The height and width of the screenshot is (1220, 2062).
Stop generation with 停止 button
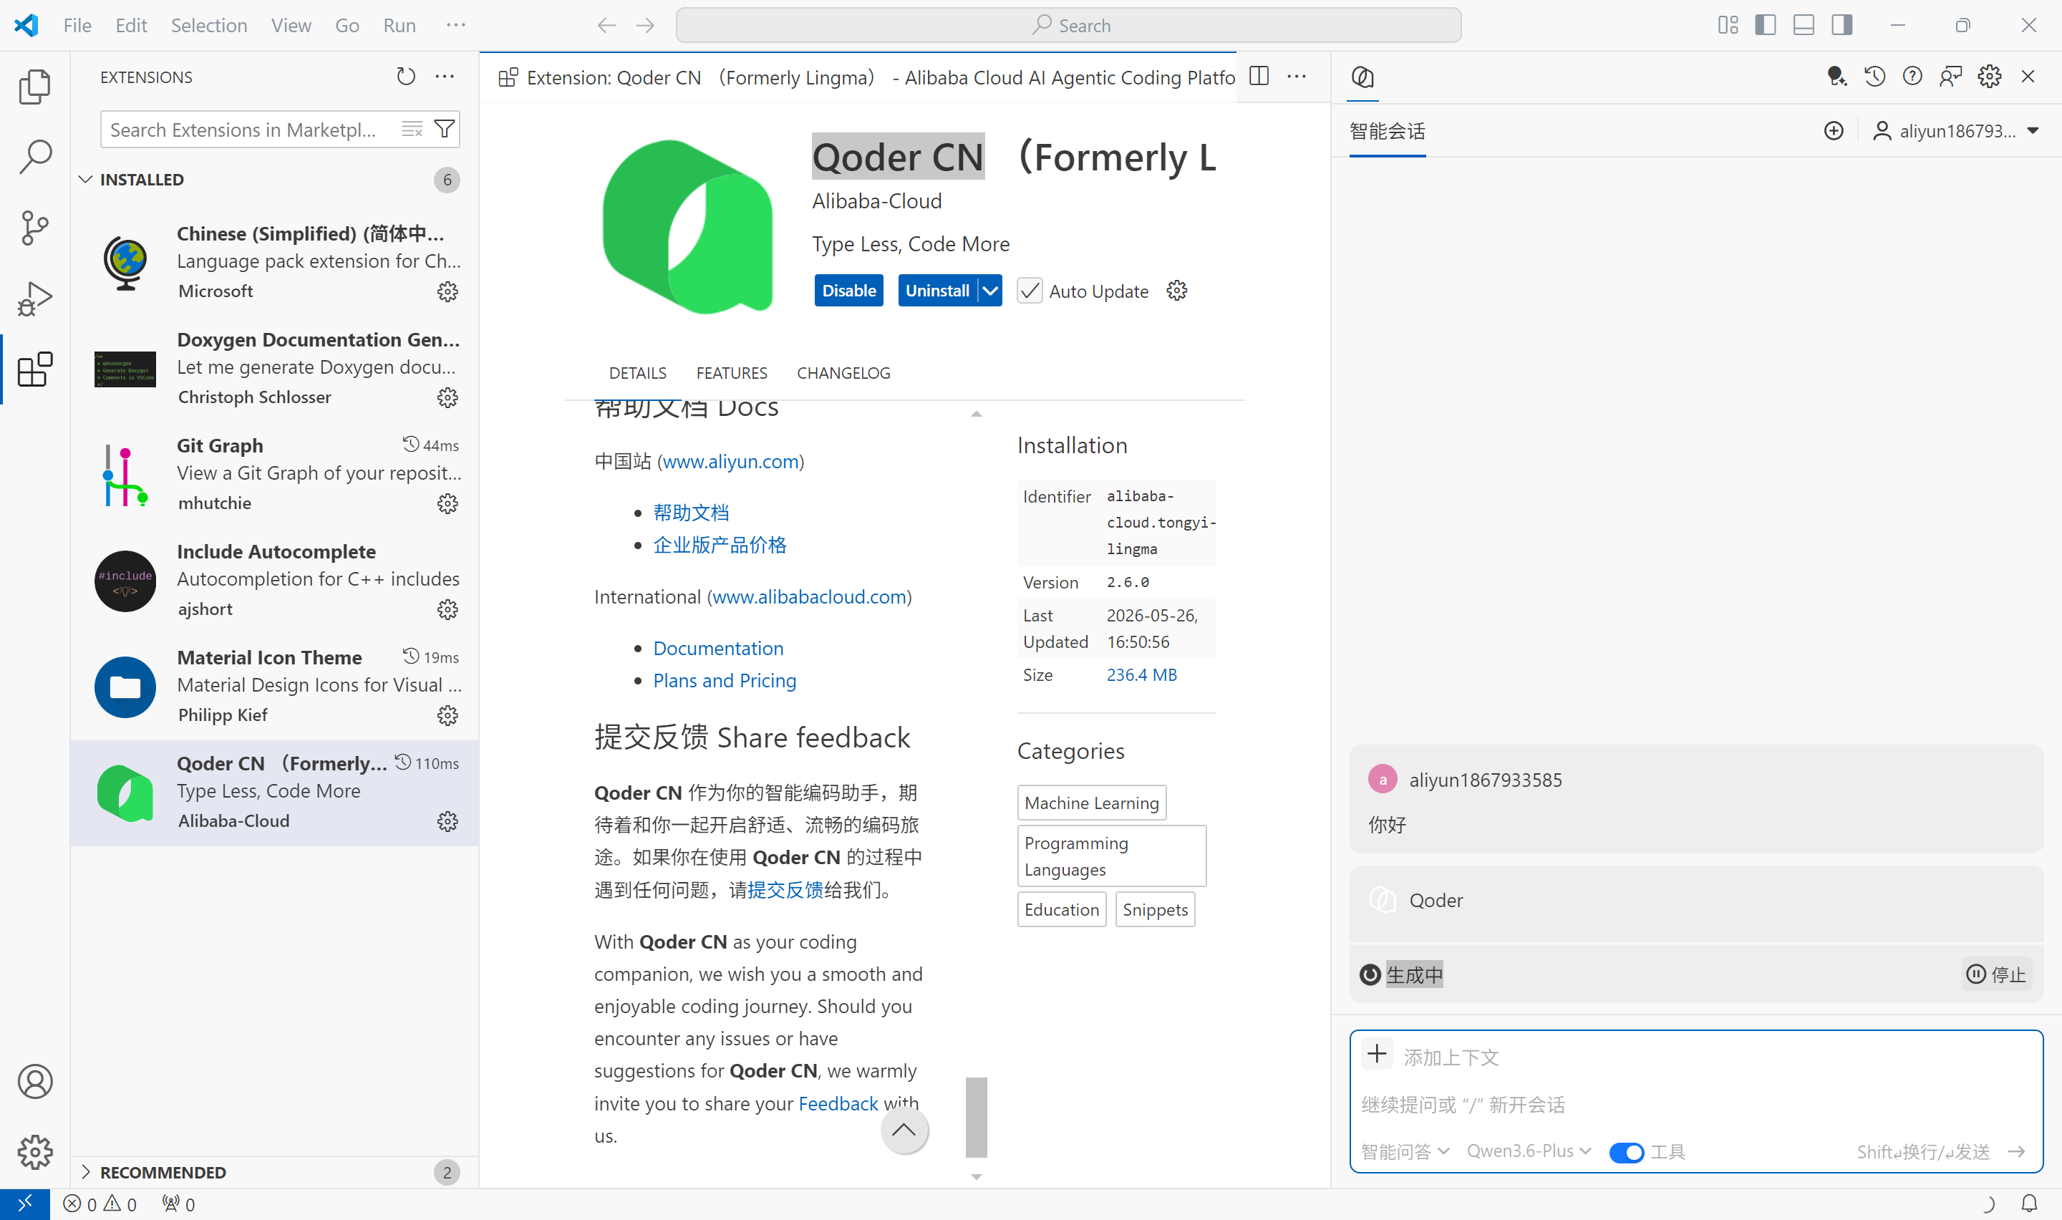(1997, 975)
